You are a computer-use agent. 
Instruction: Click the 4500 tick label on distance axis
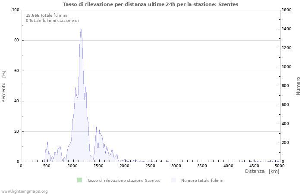click(254, 166)
